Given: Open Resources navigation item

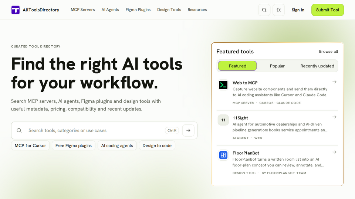Looking at the screenshot, I should (x=197, y=10).
